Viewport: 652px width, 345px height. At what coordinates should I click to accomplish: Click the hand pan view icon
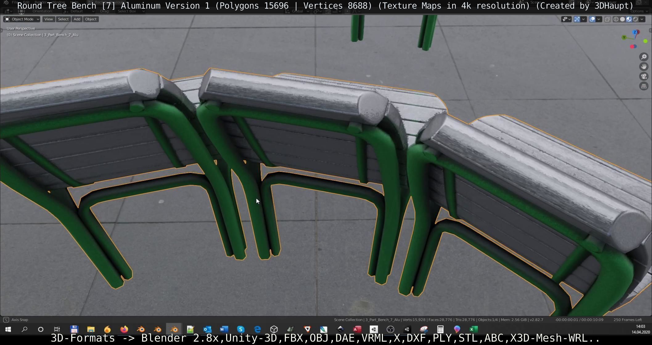pos(644,67)
